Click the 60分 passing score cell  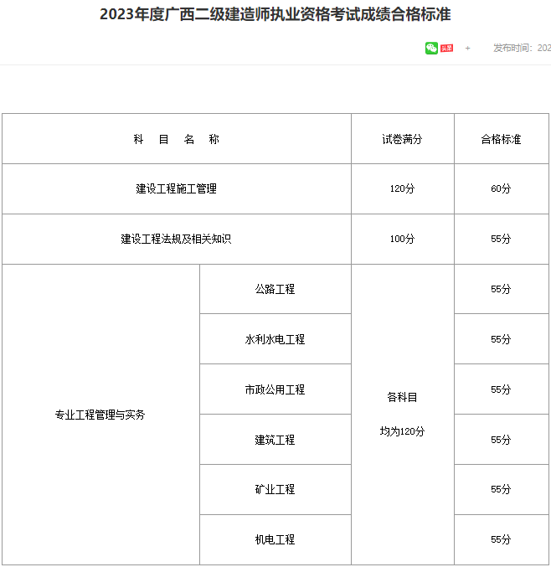pos(501,188)
